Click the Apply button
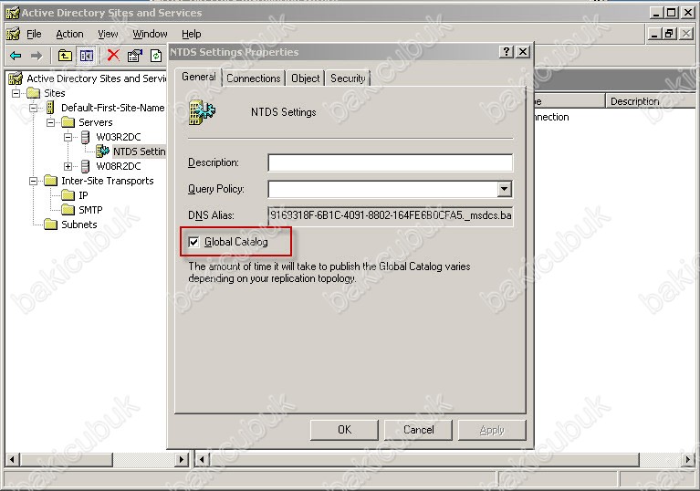The height and width of the screenshot is (491, 700). (492, 430)
